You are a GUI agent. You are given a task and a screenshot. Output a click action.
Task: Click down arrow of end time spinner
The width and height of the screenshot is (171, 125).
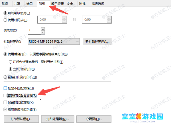pyautogui.click(x=109, y=21)
